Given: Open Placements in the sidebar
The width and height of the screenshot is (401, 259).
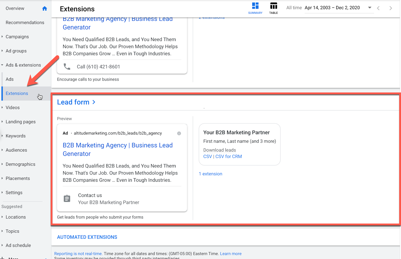Looking at the screenshot, I should tap(18, 178).
